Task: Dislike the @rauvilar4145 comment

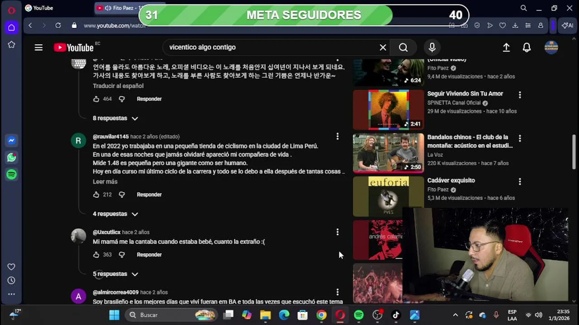Action: coord(122,195)
